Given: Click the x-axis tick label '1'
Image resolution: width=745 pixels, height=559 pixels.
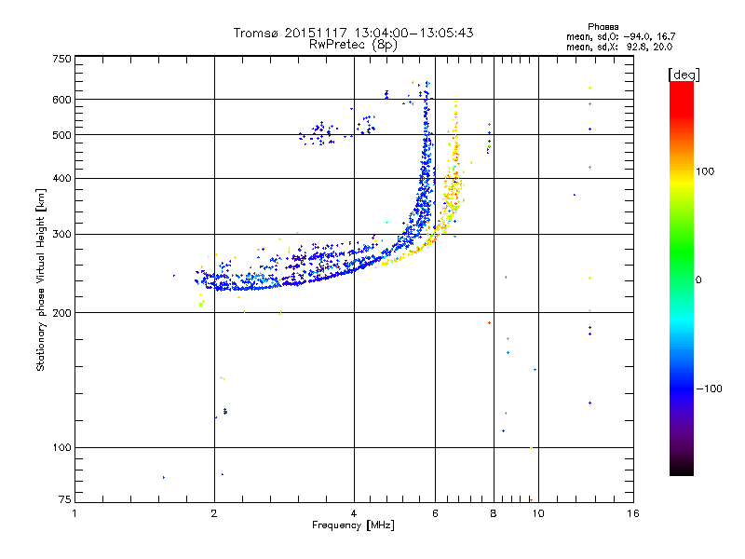Looking at the screenshot, I should tap(74, 513).
